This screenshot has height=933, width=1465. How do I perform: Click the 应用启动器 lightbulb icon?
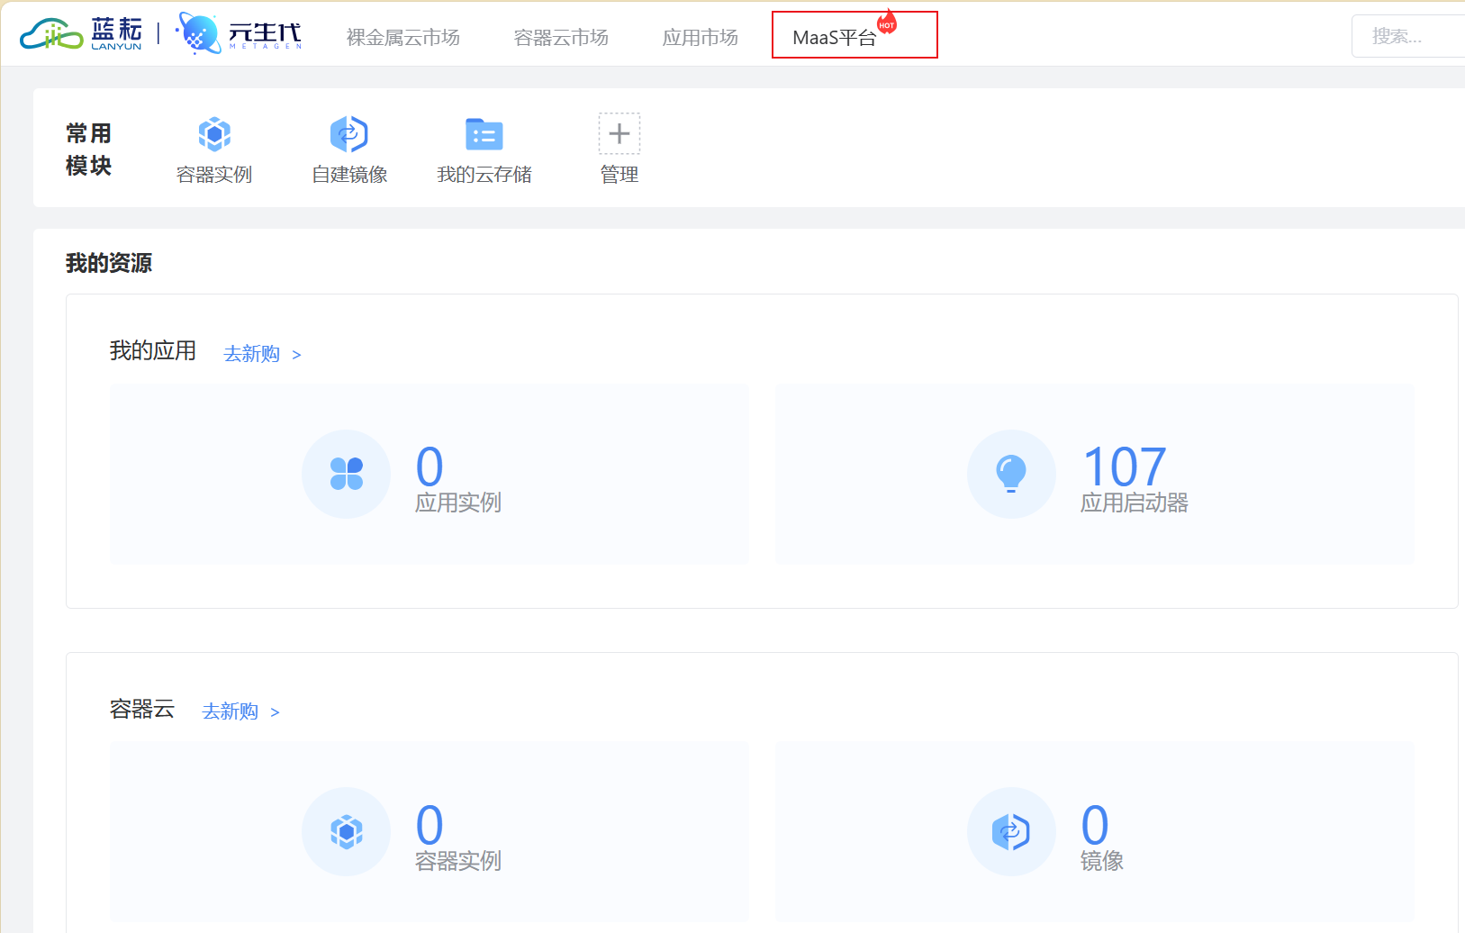click(1011, 474)
